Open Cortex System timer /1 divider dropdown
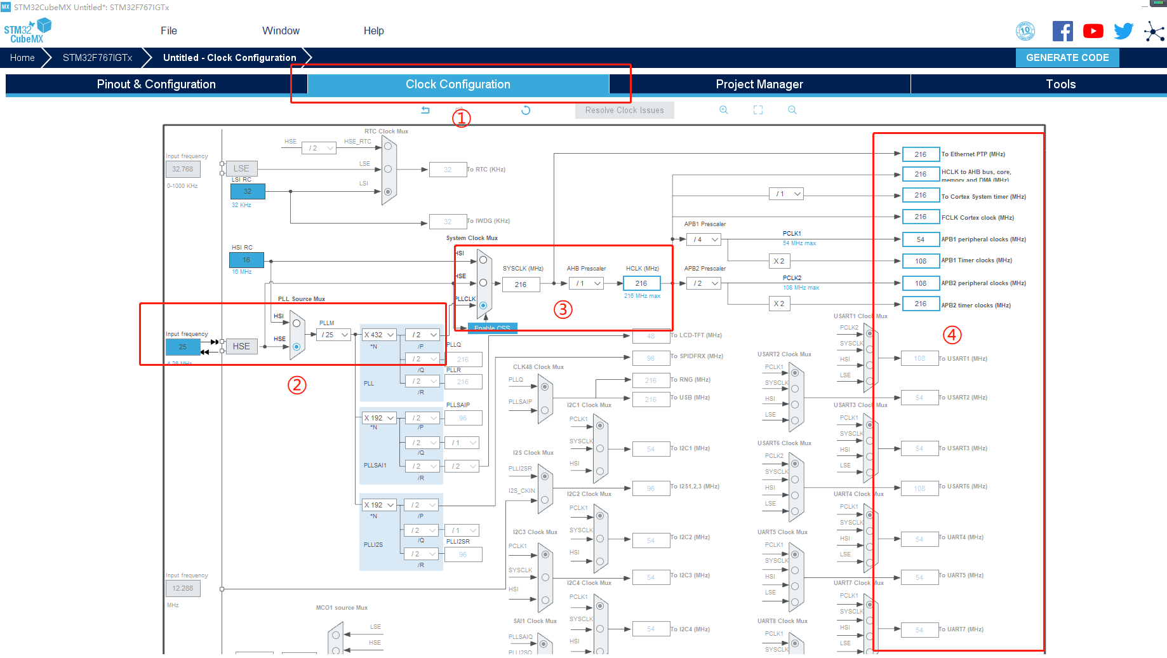Screen dimensions: 1167x658 point(786,194)
